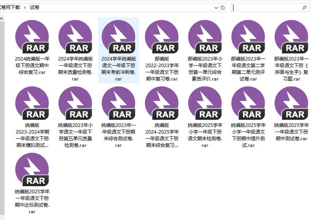Image resolution: width=312 pixels, height=220 pixels.
Task: Select the RAR icon for 部编版2022-2023学年一年级语文下册期中复习卷.rar
Action: coord(162,37)
